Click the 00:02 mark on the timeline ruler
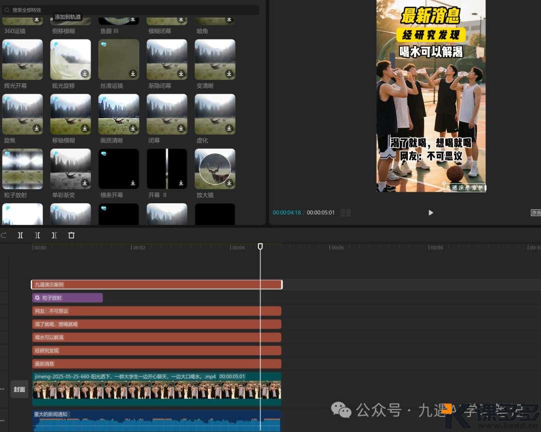 pos(139,248)
